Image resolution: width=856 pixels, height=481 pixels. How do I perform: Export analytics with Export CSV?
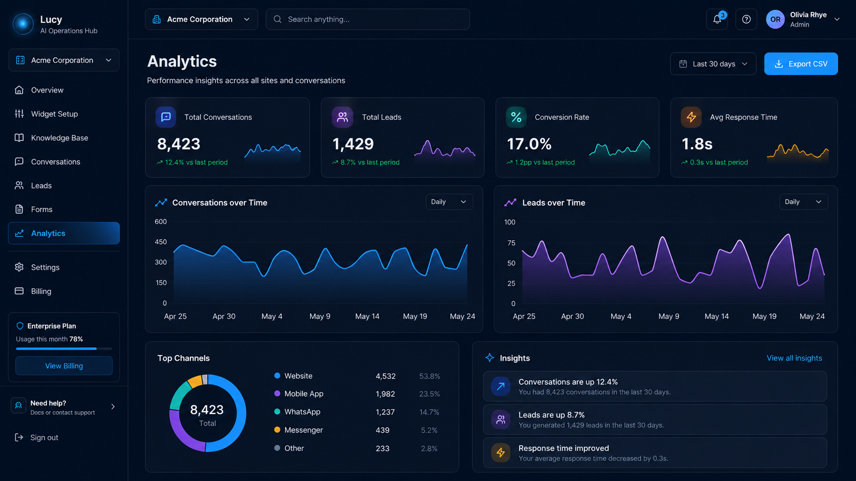coord(801,64)
